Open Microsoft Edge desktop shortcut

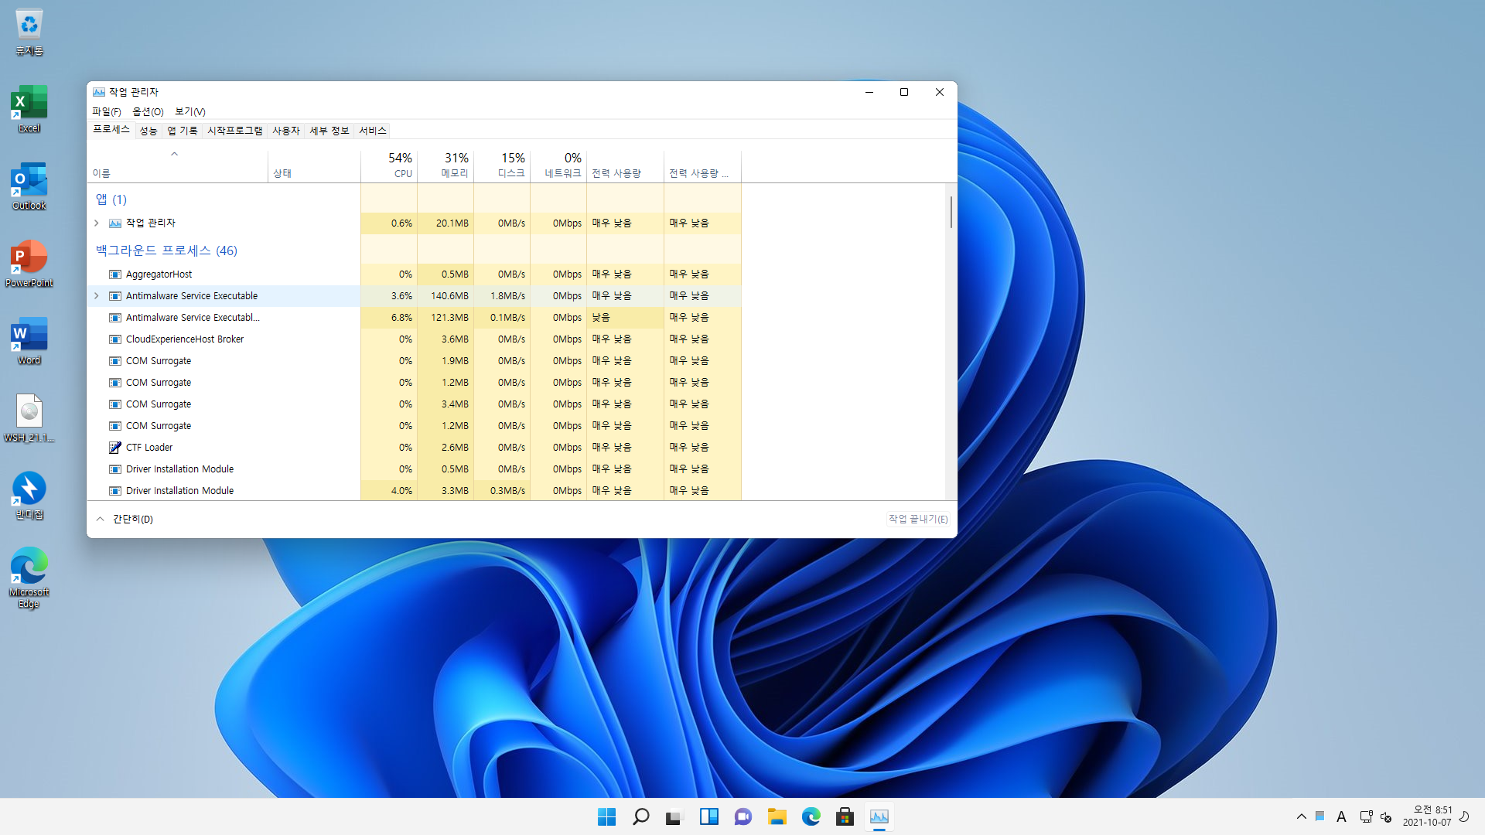pyautogui.click(x=29, y=578)
